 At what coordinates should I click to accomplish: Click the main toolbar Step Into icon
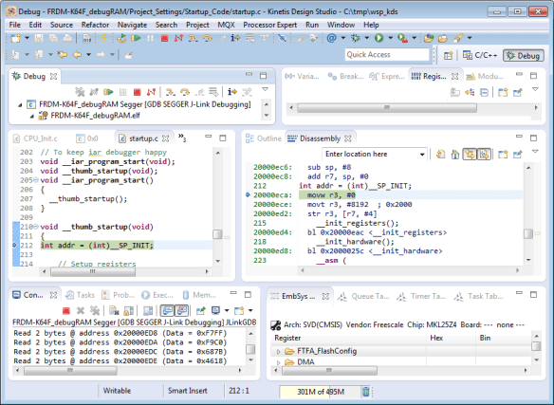tap(193, 38)
